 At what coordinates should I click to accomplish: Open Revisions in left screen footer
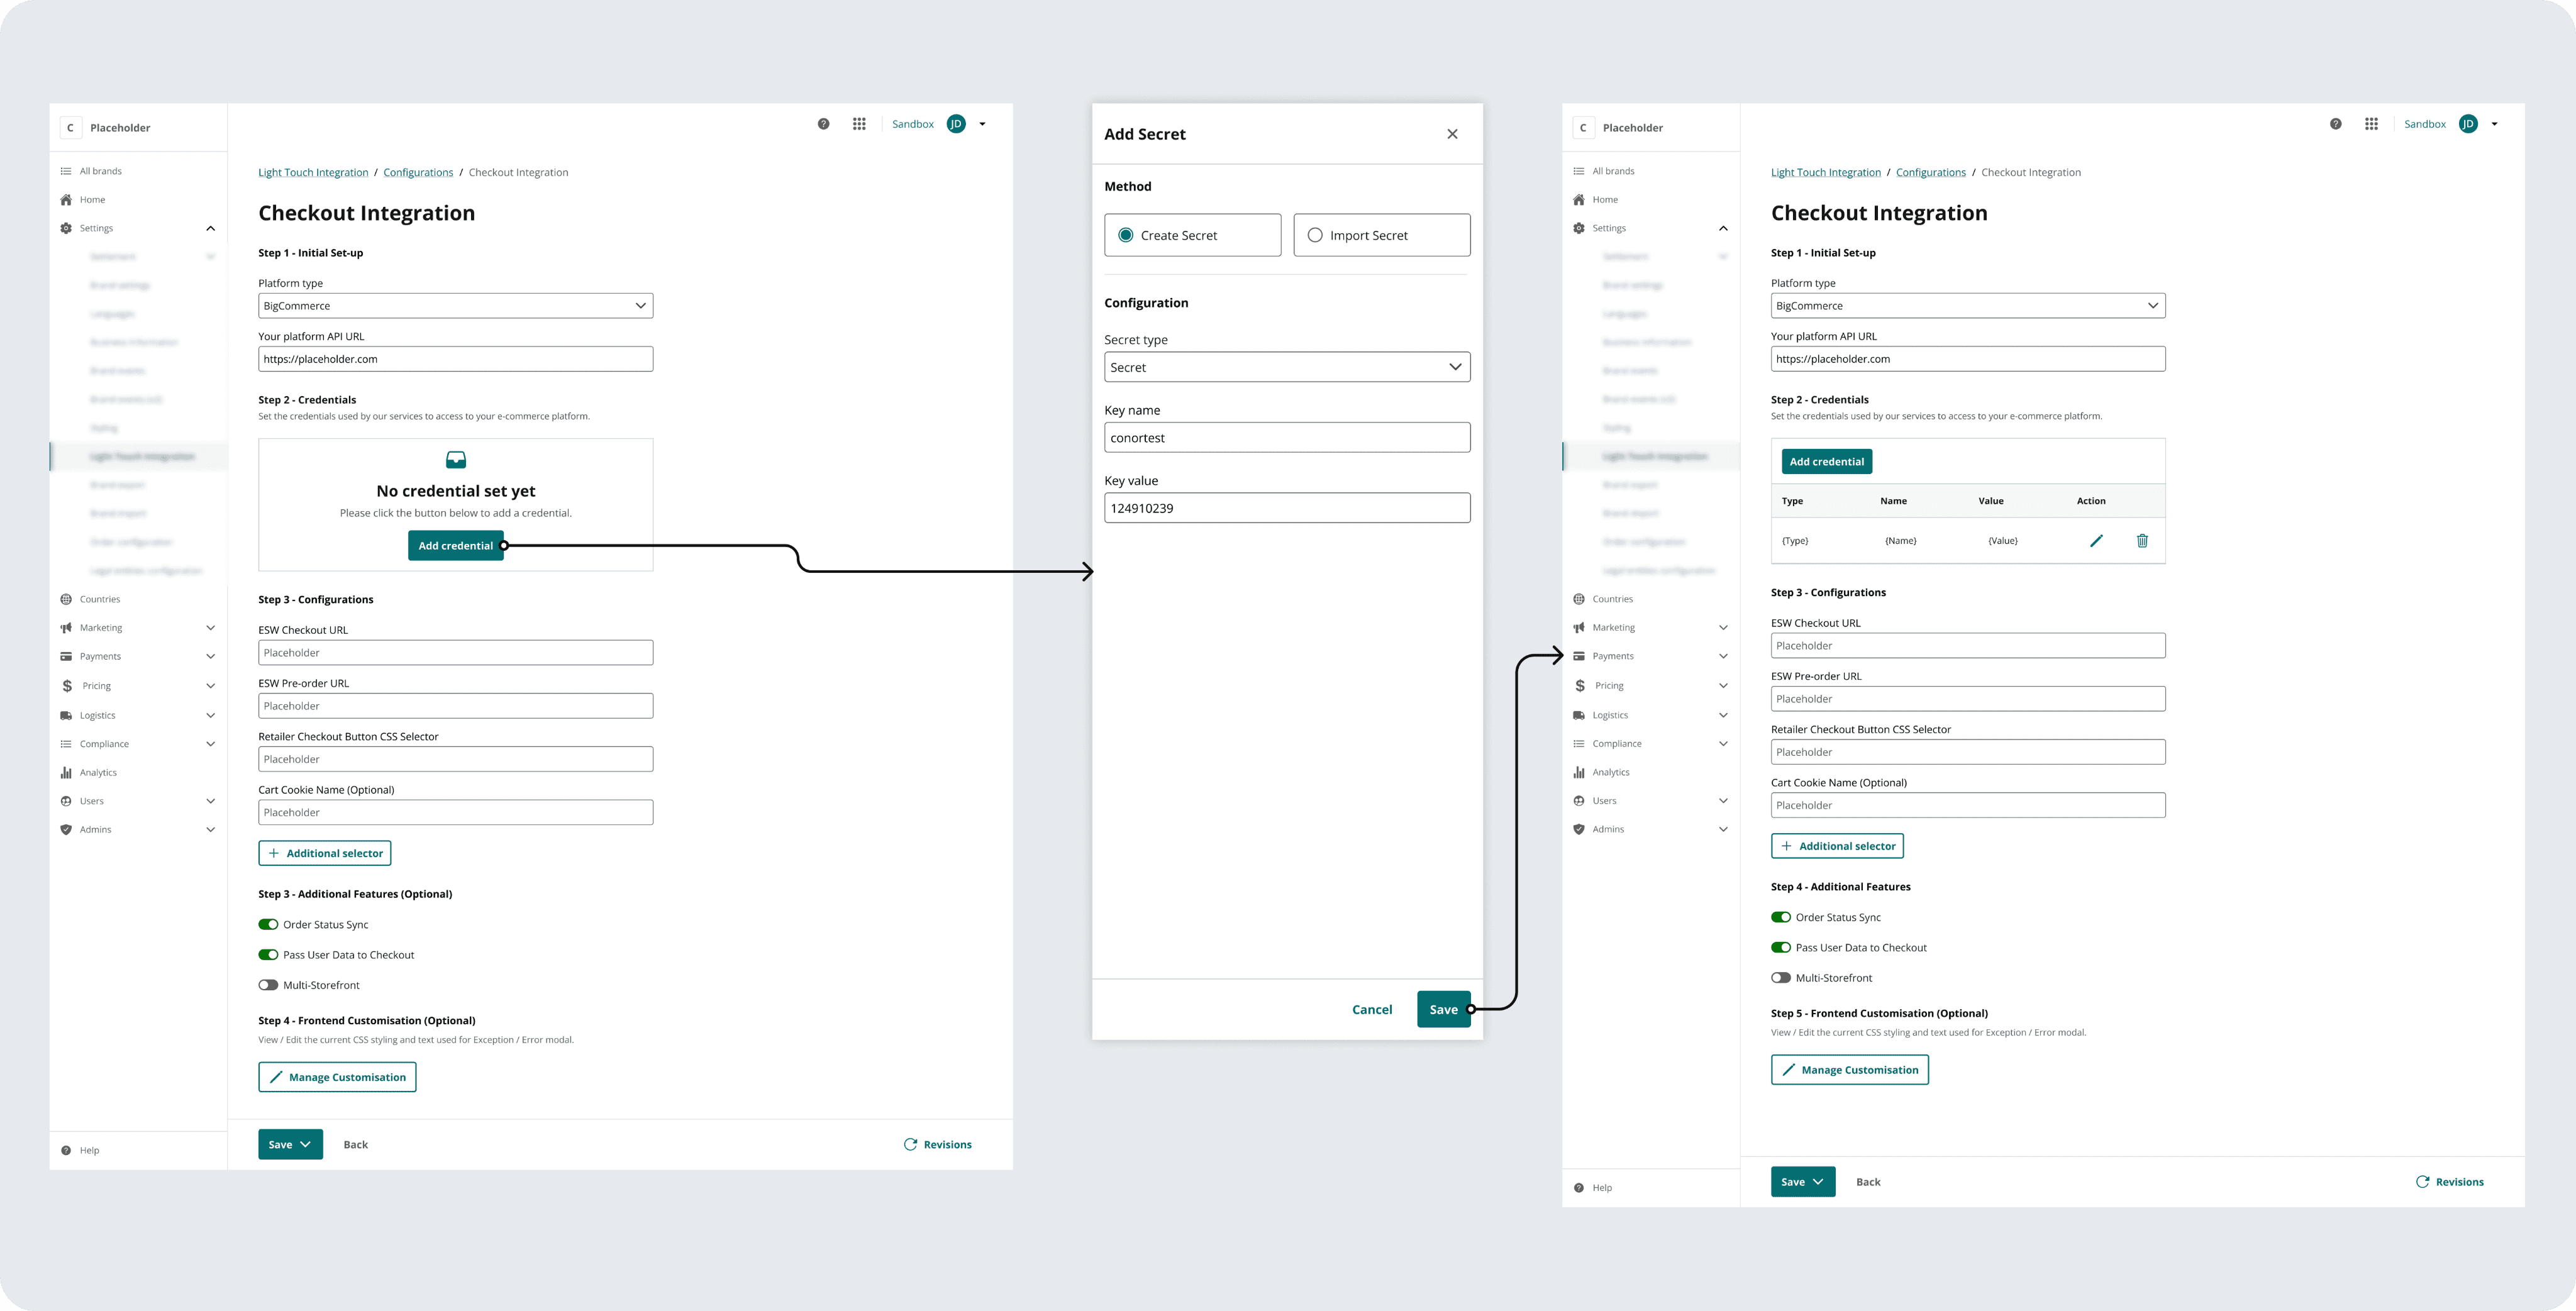tap(937, 1145)
